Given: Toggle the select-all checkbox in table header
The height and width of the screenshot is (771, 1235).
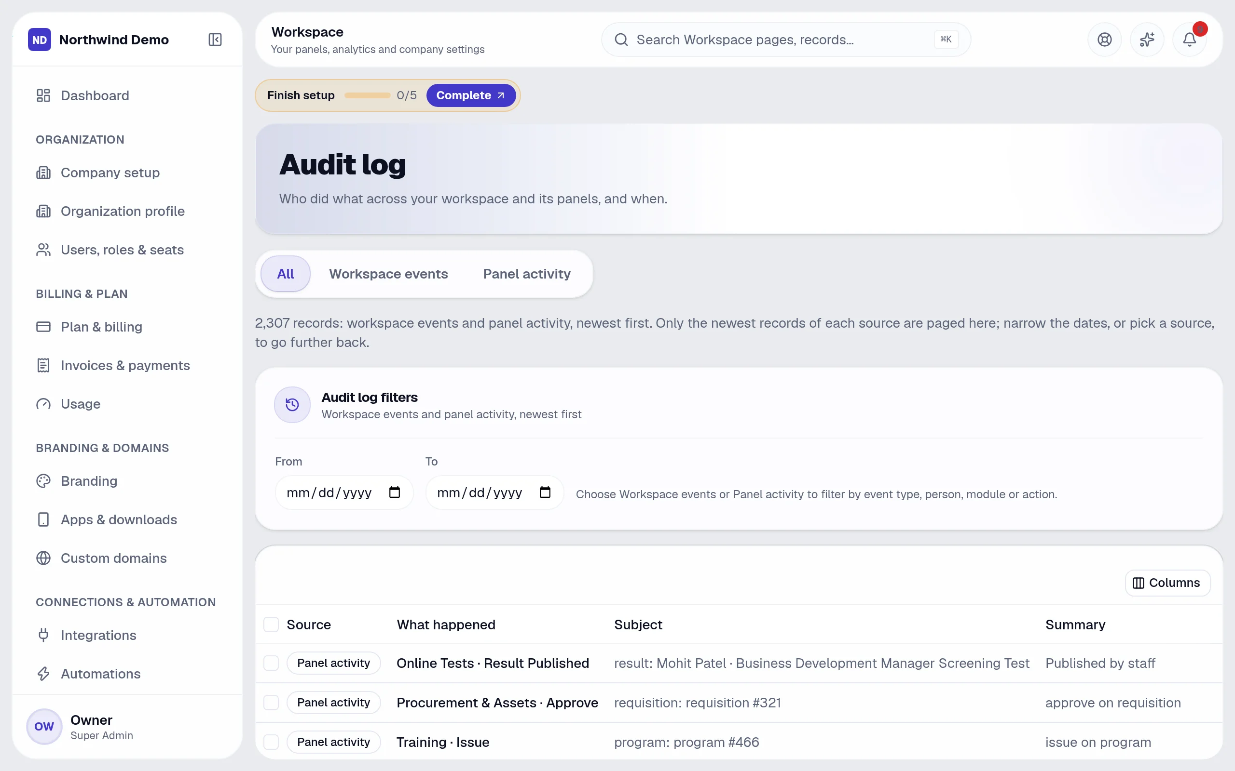Looking at the screenshot, I should 271,625.
